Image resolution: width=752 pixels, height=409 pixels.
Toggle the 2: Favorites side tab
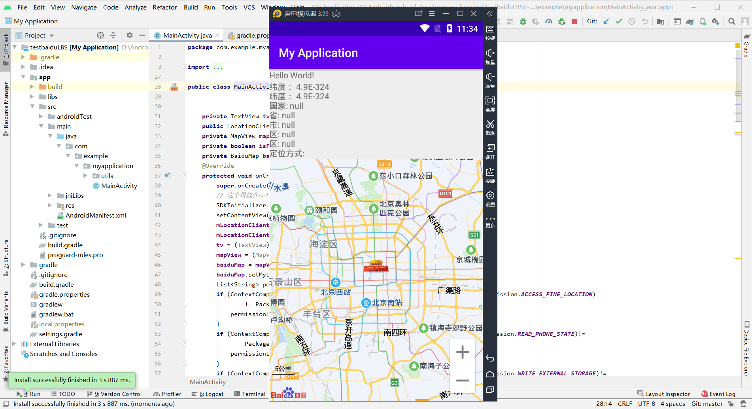(x=6, y=363)
